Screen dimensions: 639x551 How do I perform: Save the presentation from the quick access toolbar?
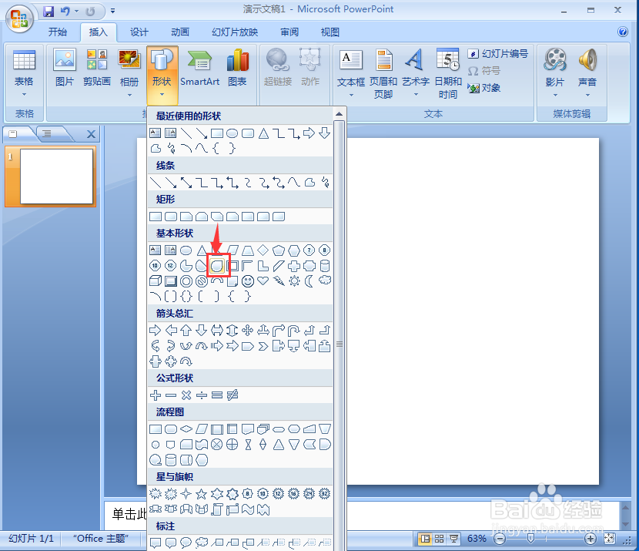pyautogui.click(x=49, y=12)
